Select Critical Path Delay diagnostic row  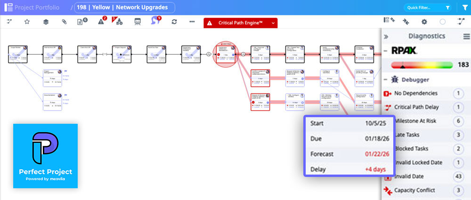tap(426, 107)
